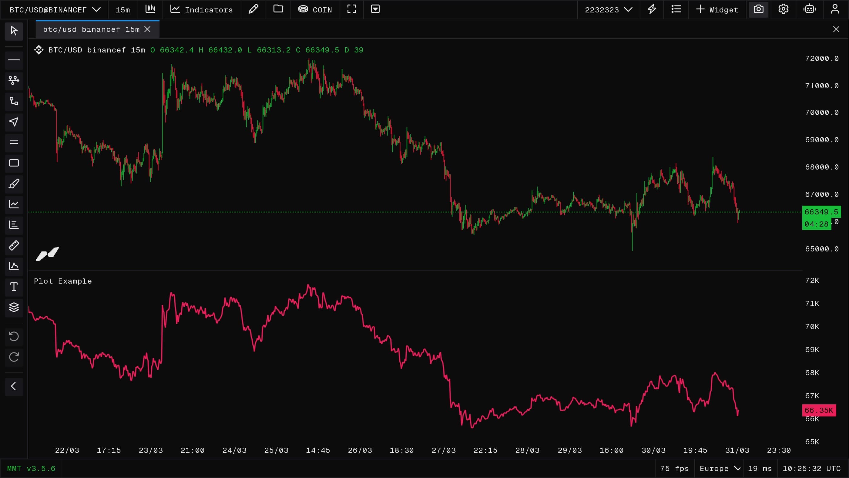
Task: Click the 04:28 candle countdown timer
Action: pos(816,224)
